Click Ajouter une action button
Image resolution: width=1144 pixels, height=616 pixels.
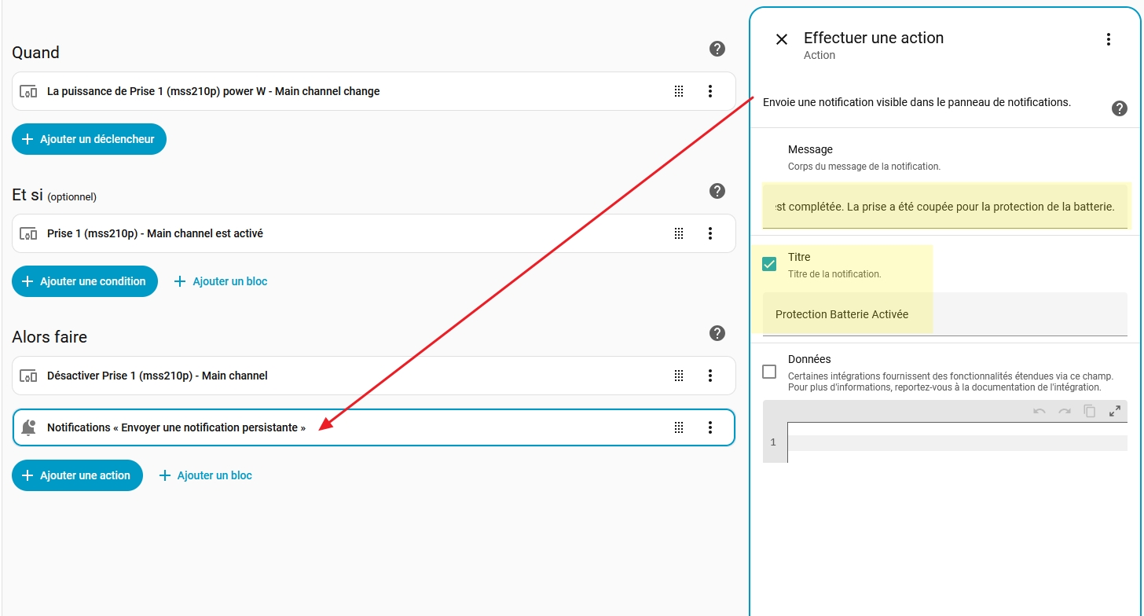click(x=77, y=475)
